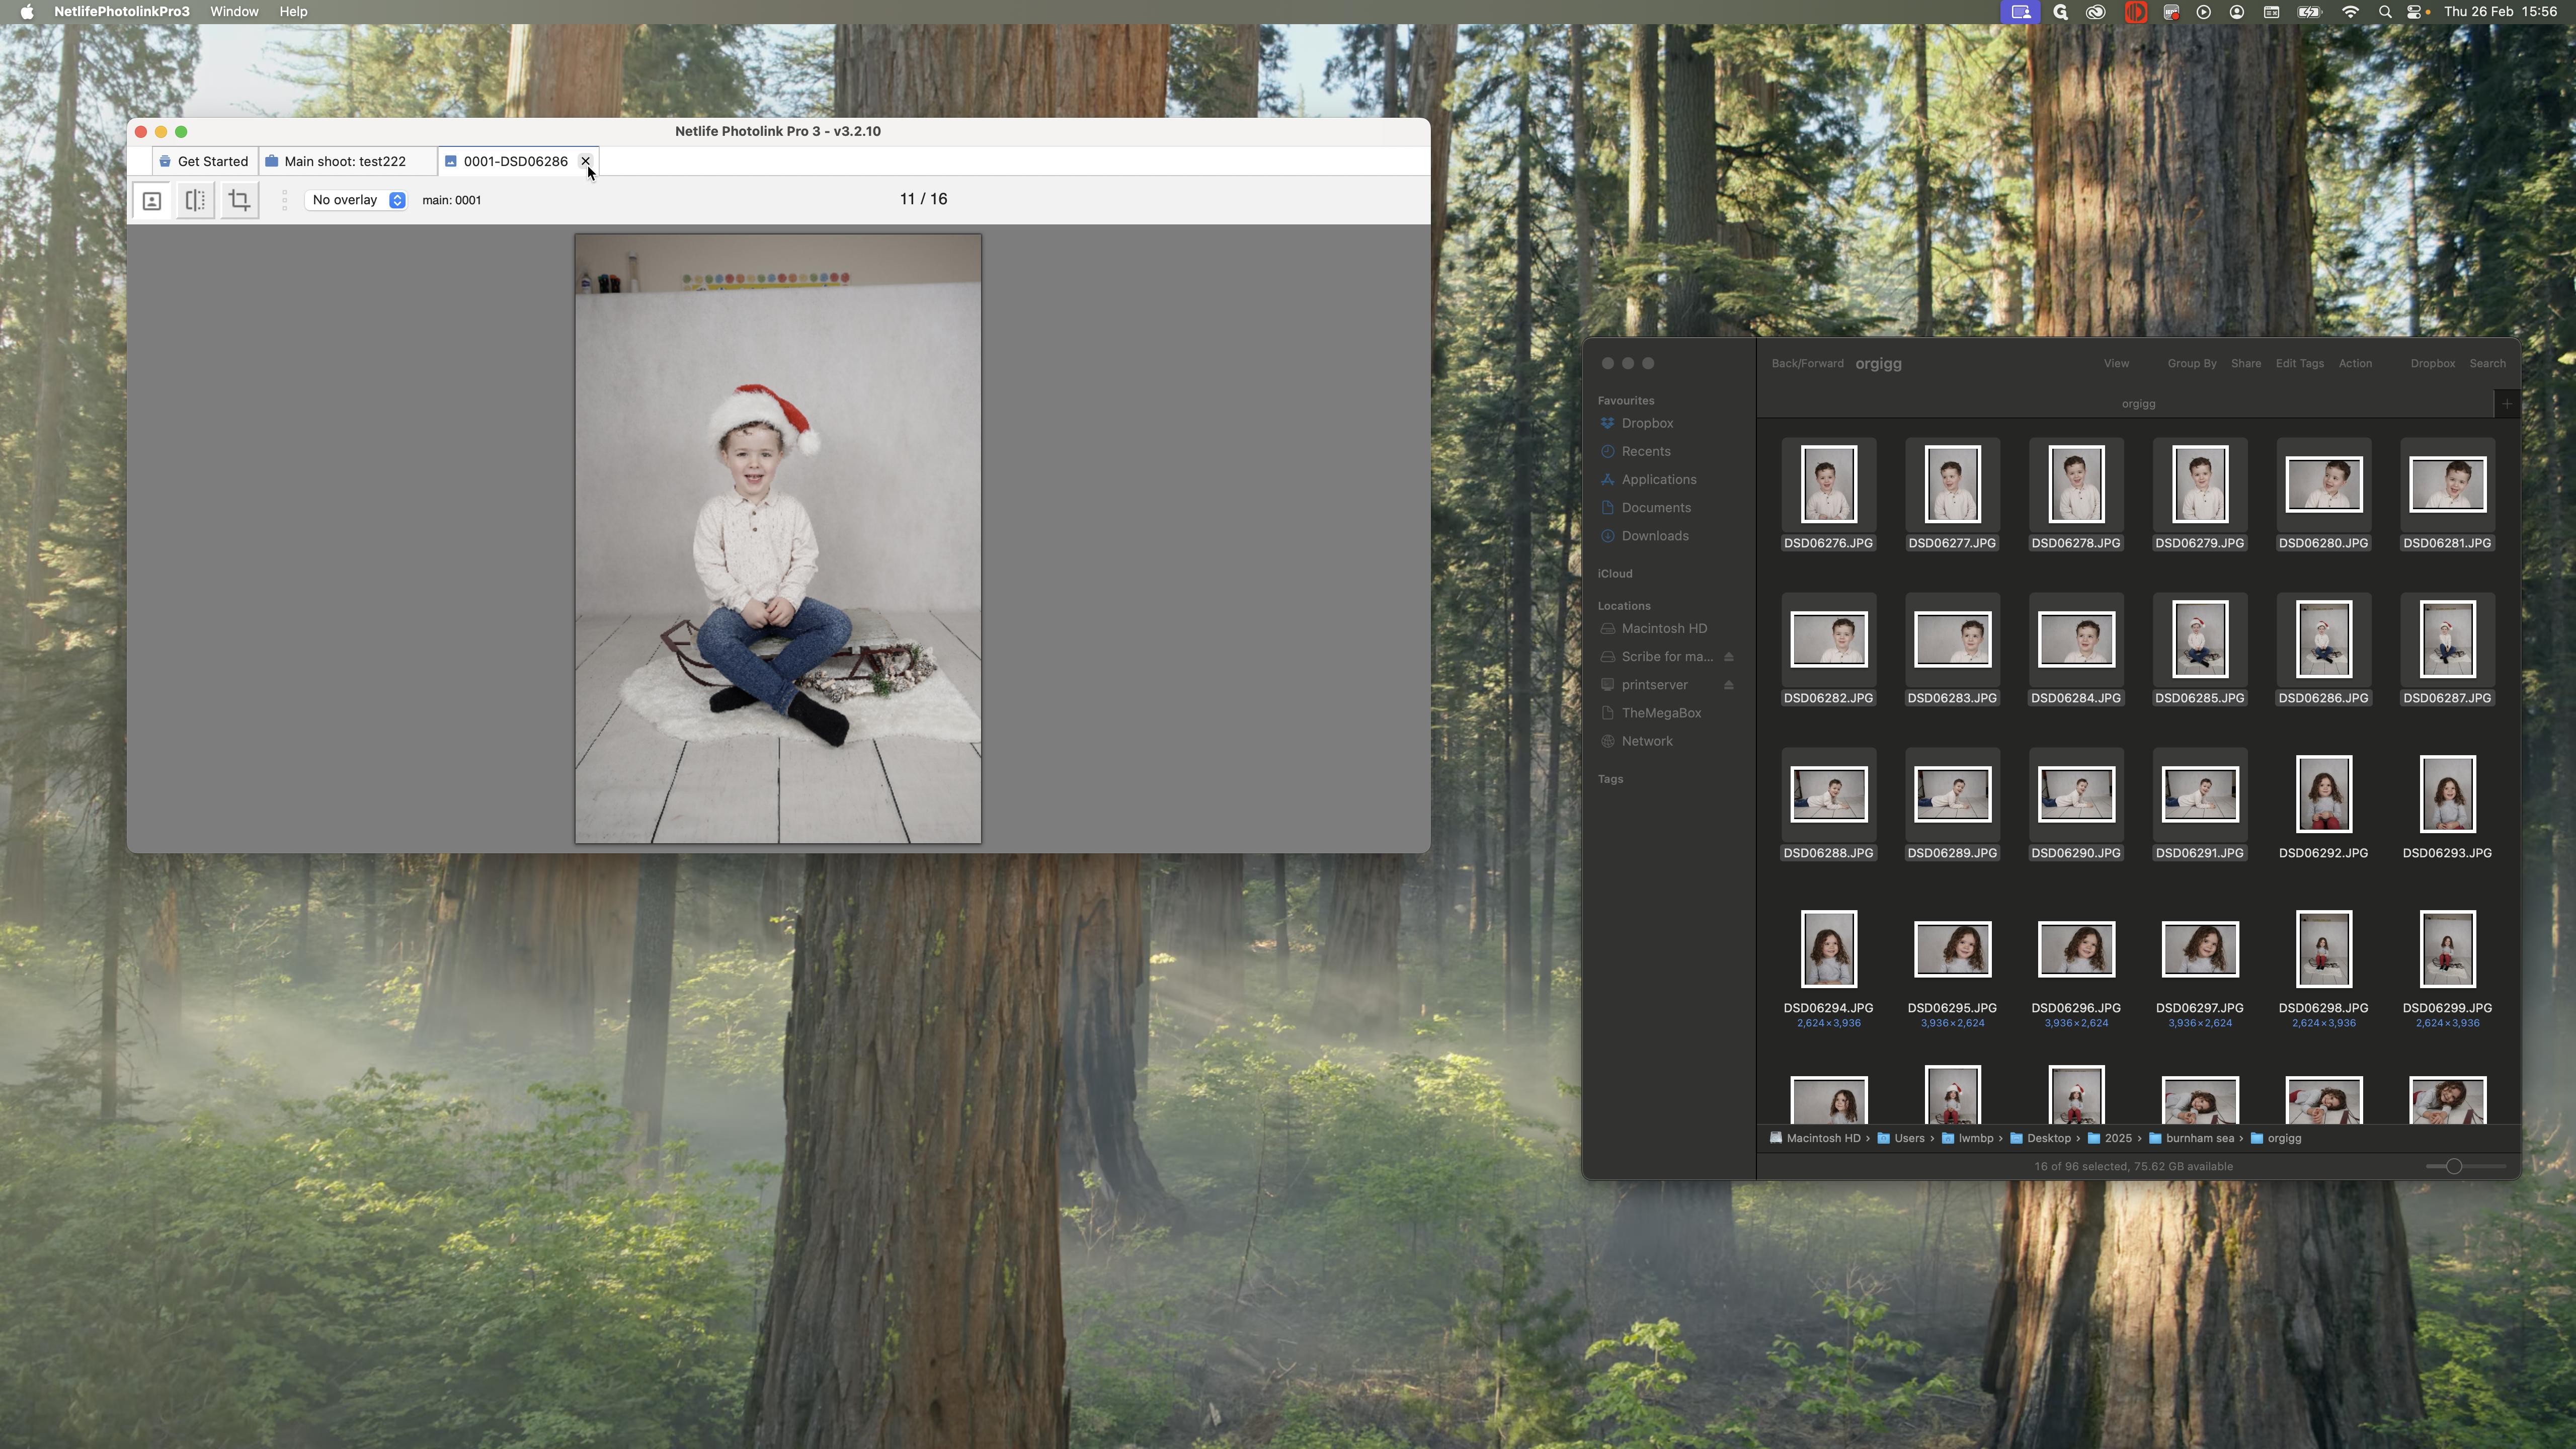
Task: Open the Help menu
Action: (x=293, y=12)
